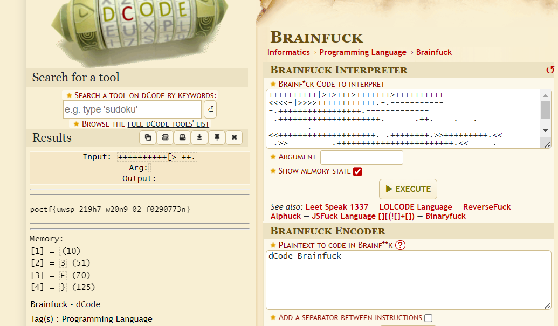This screenshot has width=558, height=326.
Task: Click the plaintext encoder textarea
Action: [x=408, y=280]
